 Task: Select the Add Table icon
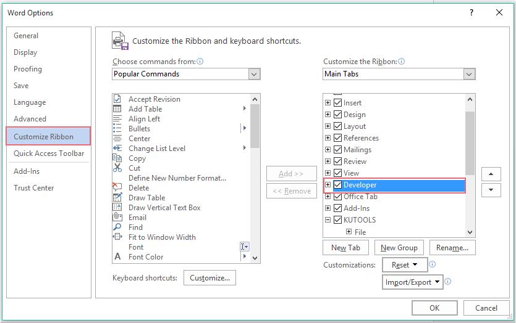[x=117, y=109]
